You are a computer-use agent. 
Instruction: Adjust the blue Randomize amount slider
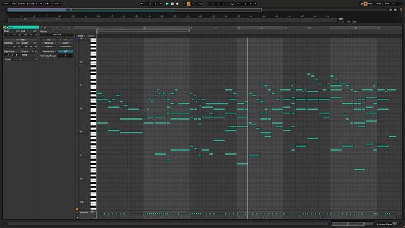coord(65,51)
